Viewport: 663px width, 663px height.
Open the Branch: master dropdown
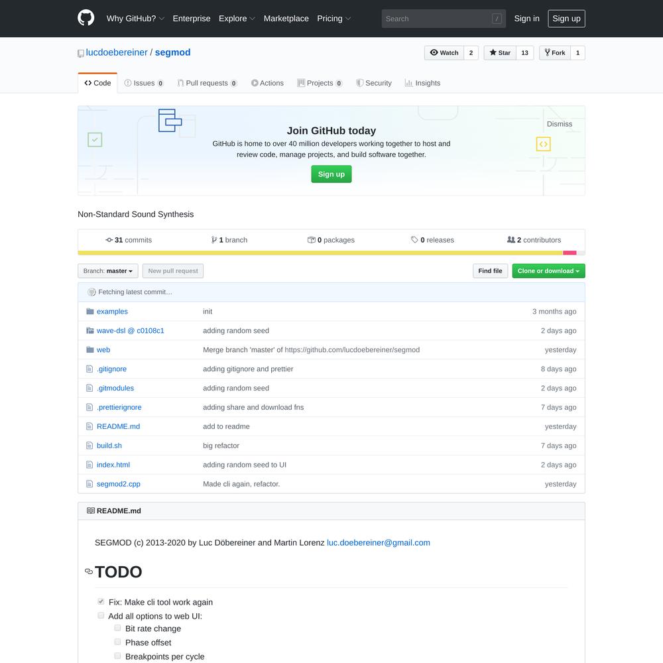tap(108, 271)
